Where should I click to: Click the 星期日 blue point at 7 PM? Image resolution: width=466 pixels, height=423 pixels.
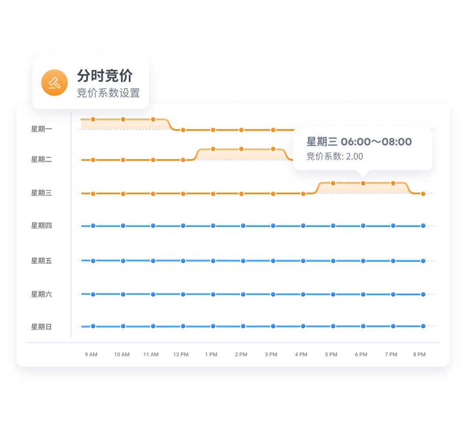(393, 326)
